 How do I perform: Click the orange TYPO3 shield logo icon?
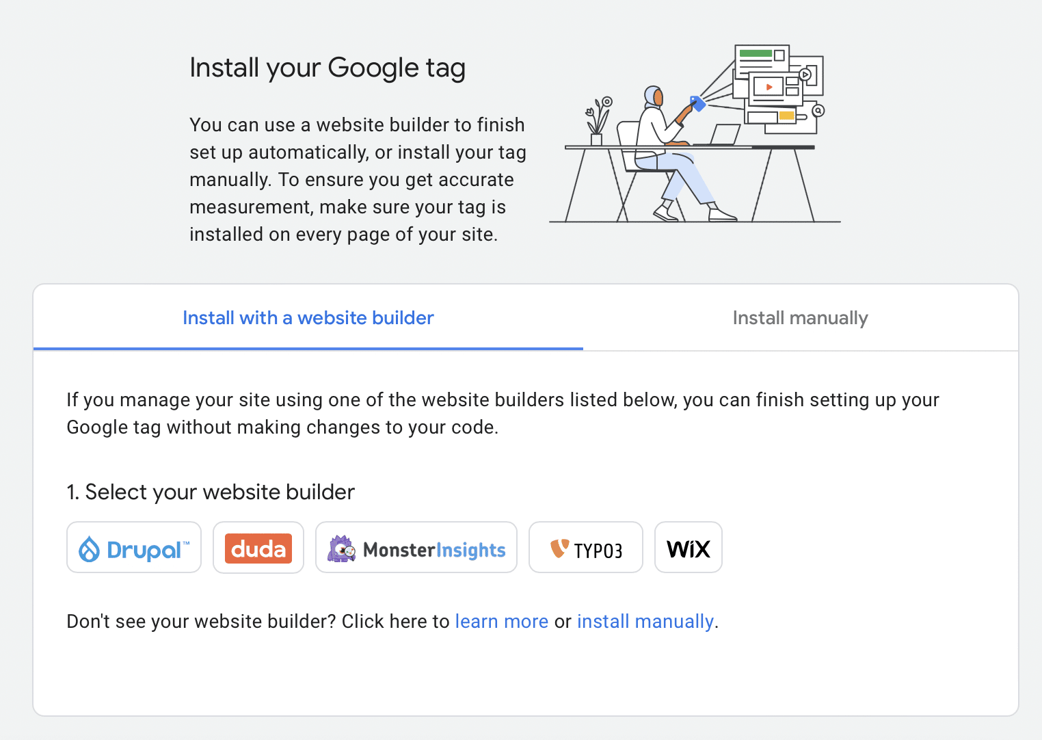[x=559, y=548]
